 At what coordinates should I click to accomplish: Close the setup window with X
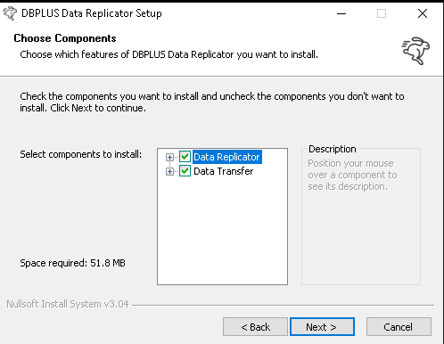click(423, 13)
